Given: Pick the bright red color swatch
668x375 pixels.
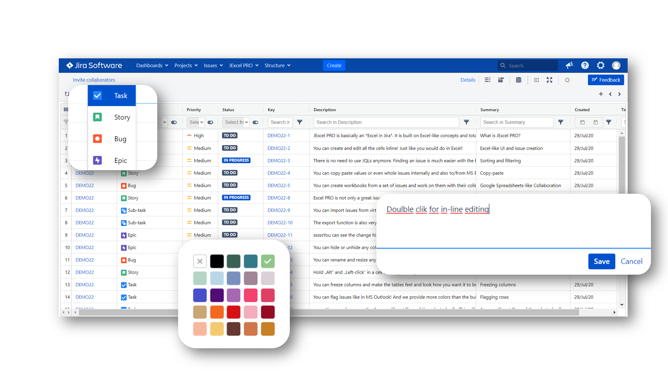Looking at the screenshot, I should coord(233,312).
